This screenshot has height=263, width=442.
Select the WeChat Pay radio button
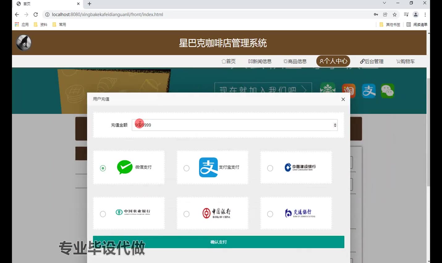103,168
